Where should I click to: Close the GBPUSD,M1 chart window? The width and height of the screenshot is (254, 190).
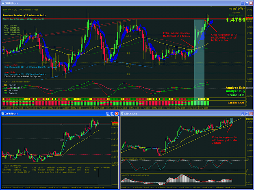tap(117, 114)
